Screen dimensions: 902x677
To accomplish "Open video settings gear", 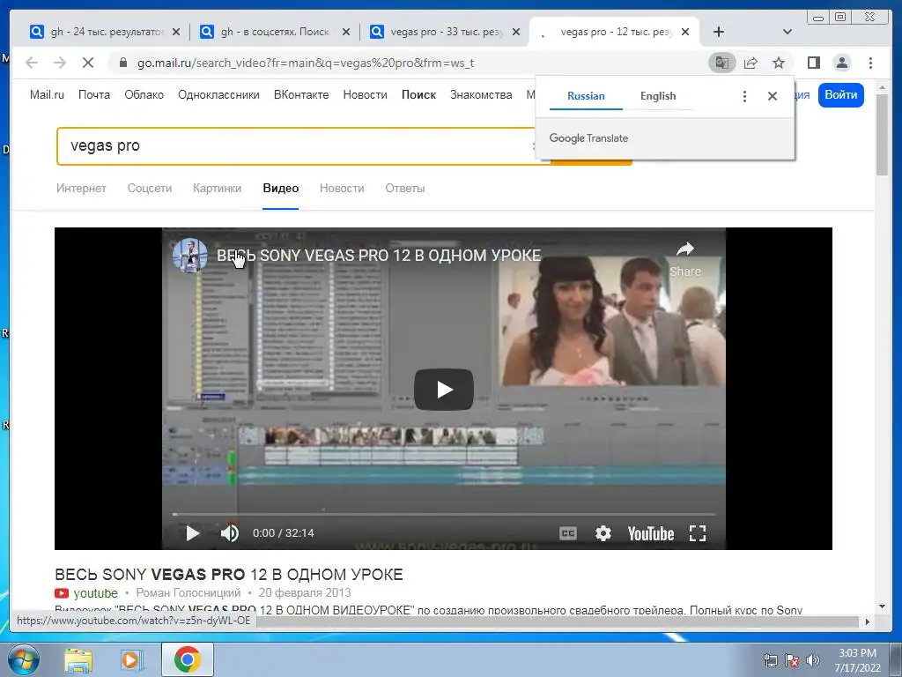I will [x=603, y=533].
